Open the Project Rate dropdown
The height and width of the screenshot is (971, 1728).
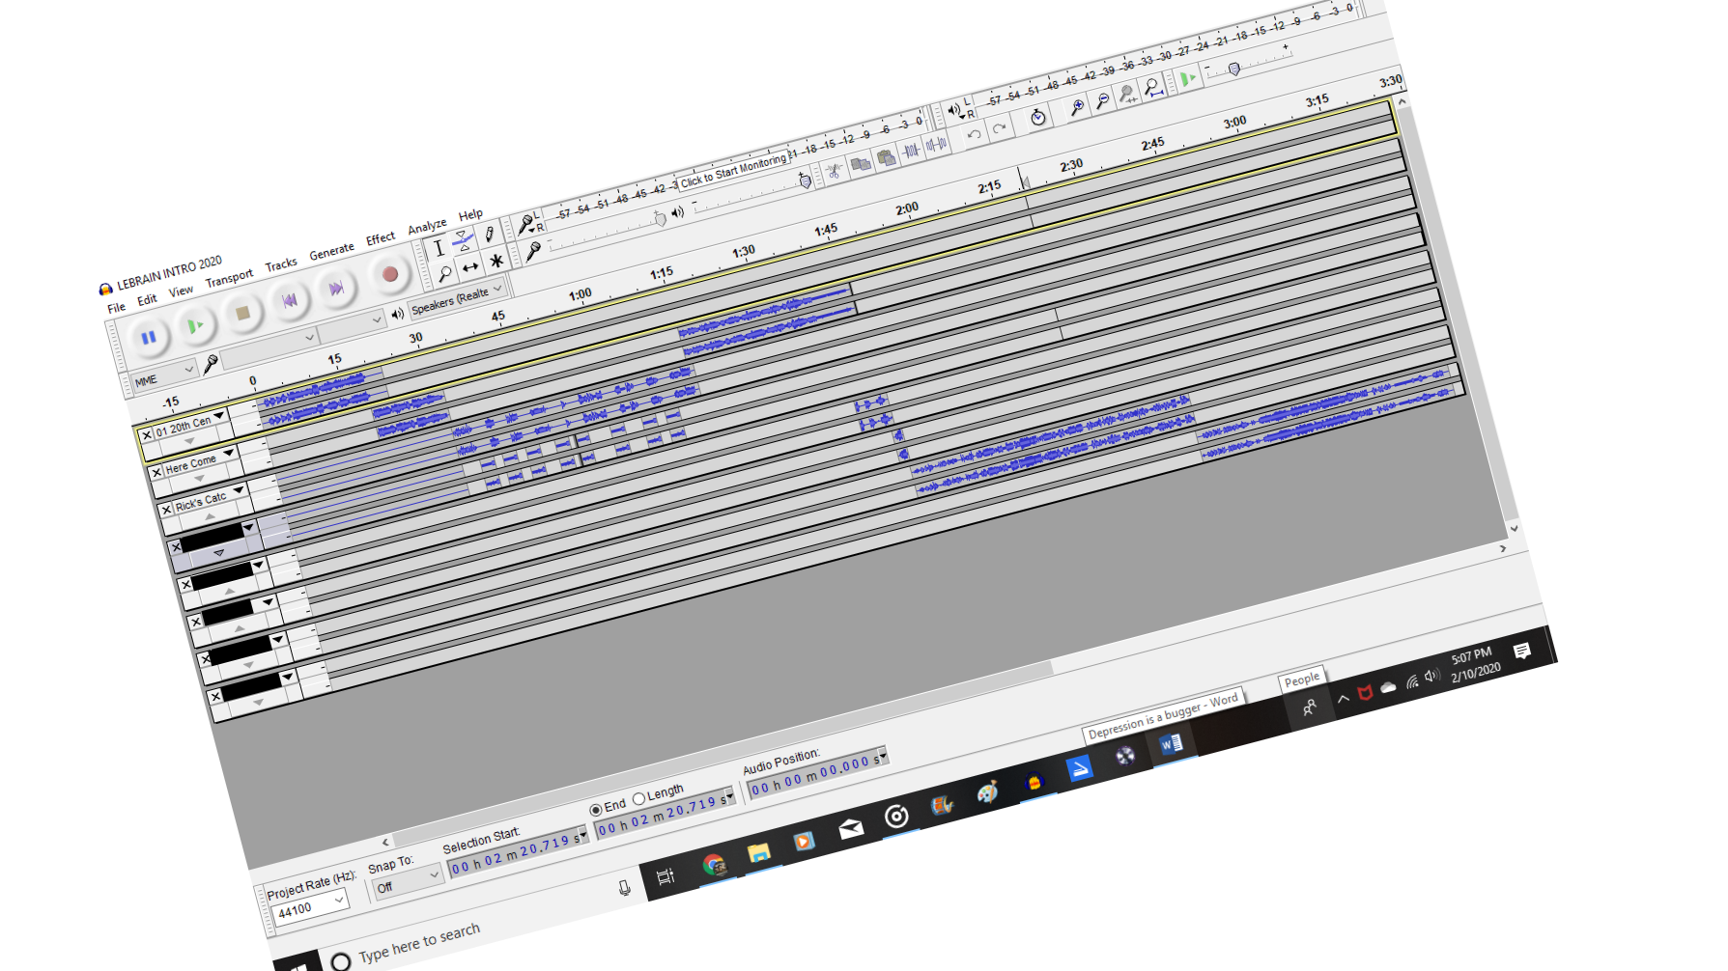(310, 906)
